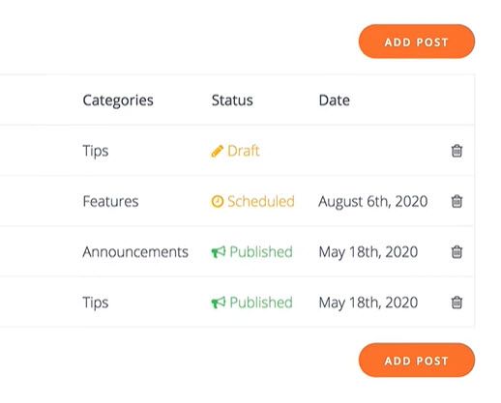Sort by the Date column header
501x403 pixels.
(x=335, y=101)
